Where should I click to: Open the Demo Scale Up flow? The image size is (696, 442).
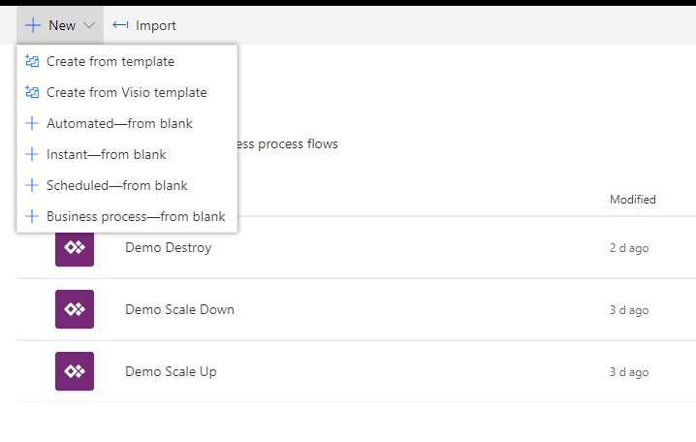(x=171, y=371)
